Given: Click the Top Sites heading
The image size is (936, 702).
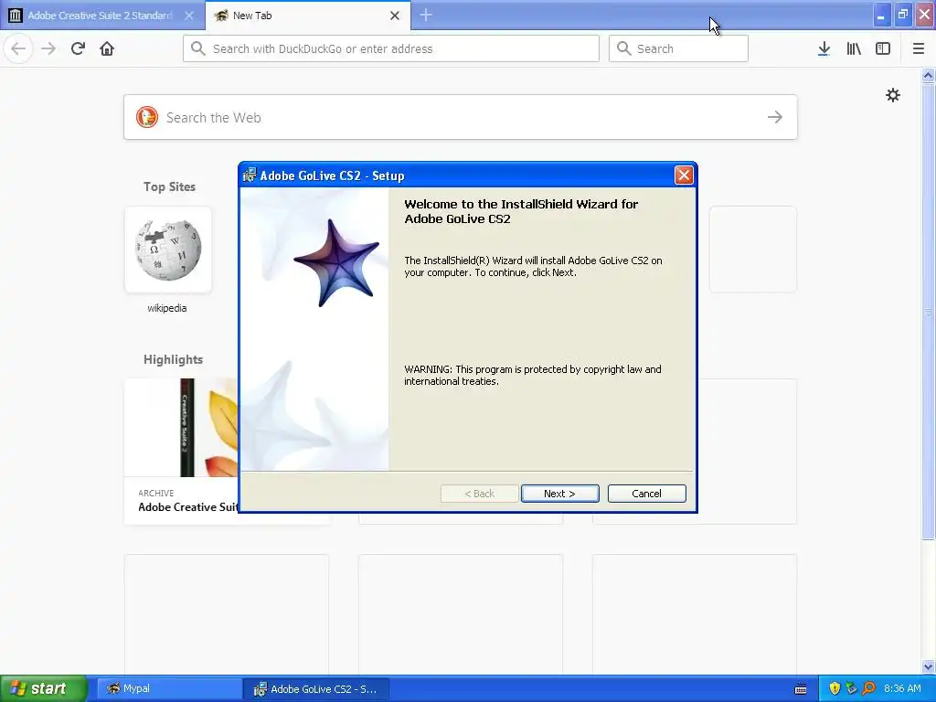Looking at the screenshot, I should [x=169, y=186].
